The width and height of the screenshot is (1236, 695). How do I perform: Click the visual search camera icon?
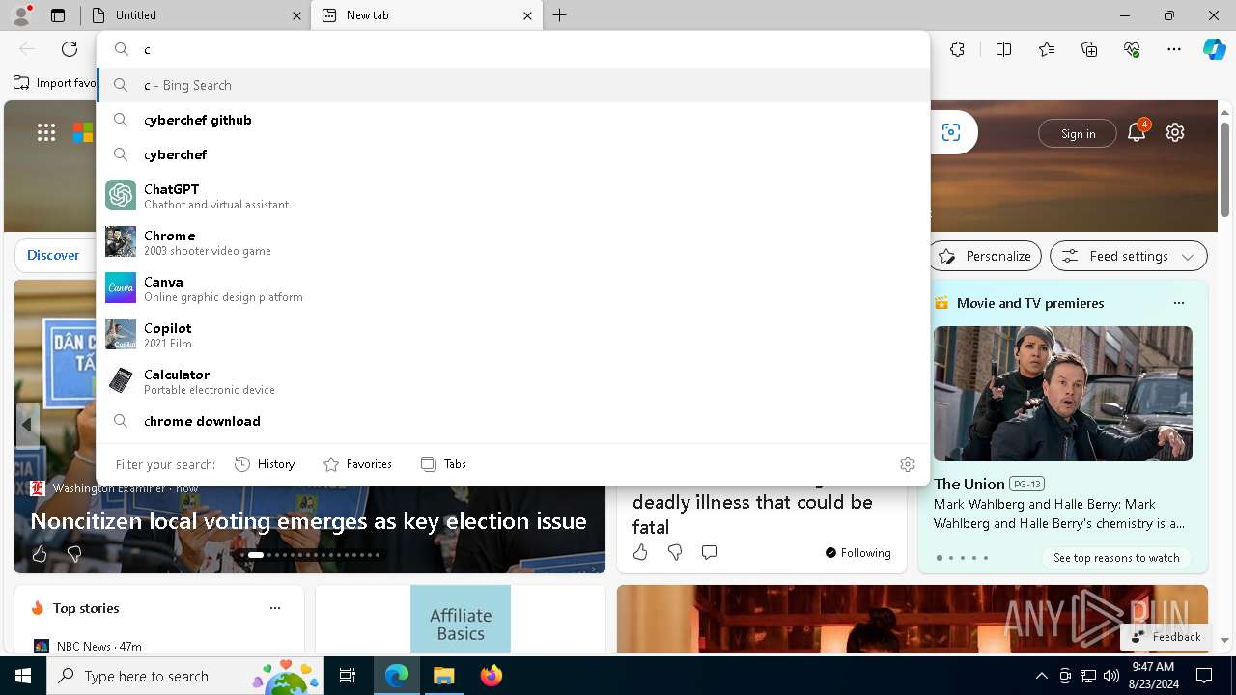point(951,132)
